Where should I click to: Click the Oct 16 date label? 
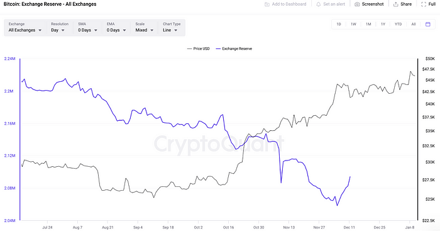coord(228,227)
